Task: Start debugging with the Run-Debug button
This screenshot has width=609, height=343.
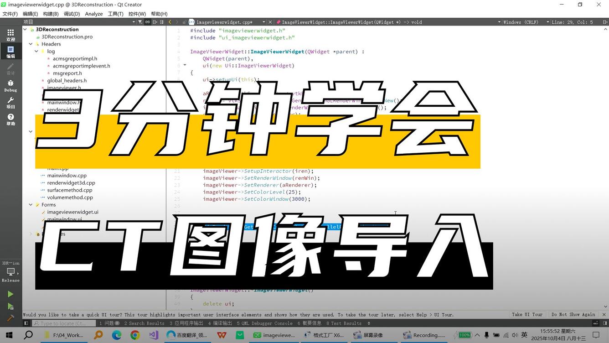Action: (10, 306)
